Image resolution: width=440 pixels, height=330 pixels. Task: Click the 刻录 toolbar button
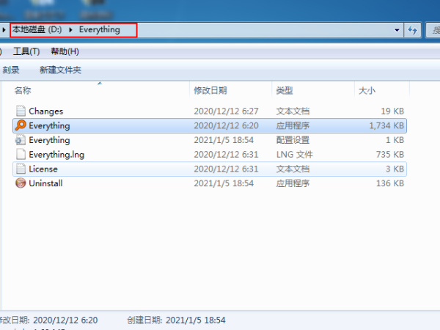pos(11,70)
